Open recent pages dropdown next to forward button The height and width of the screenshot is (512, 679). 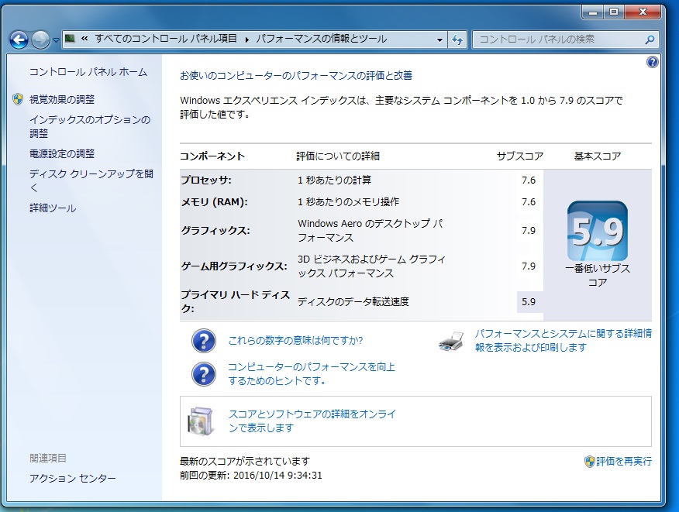57,40
